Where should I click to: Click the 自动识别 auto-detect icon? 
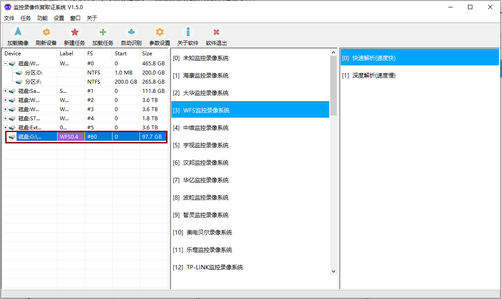click(x=131, y=32)
